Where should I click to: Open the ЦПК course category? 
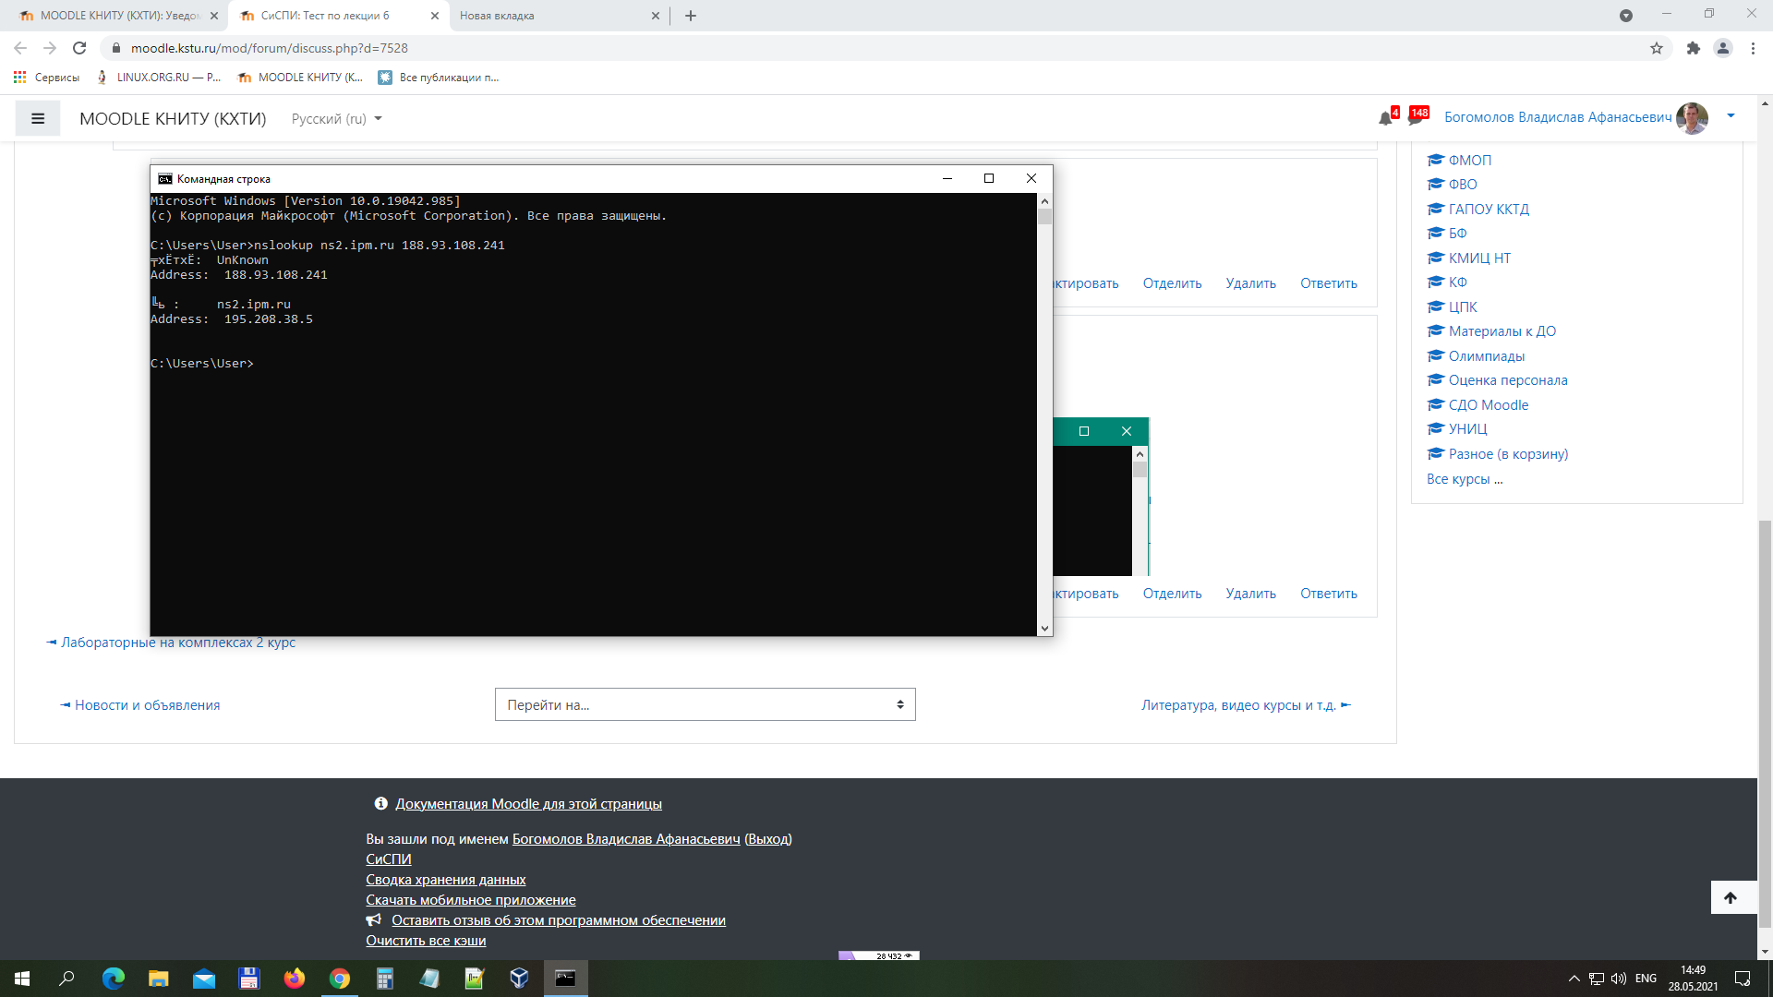coord(1463,307)
